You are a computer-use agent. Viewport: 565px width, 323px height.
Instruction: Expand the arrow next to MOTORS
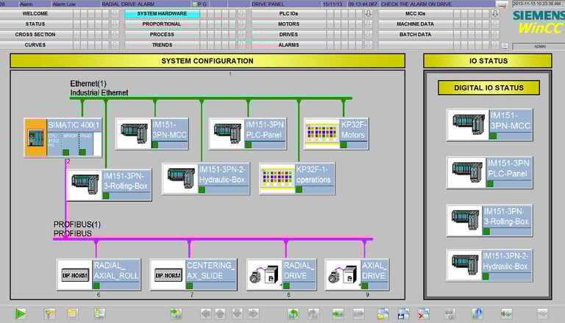pos(369,24)
